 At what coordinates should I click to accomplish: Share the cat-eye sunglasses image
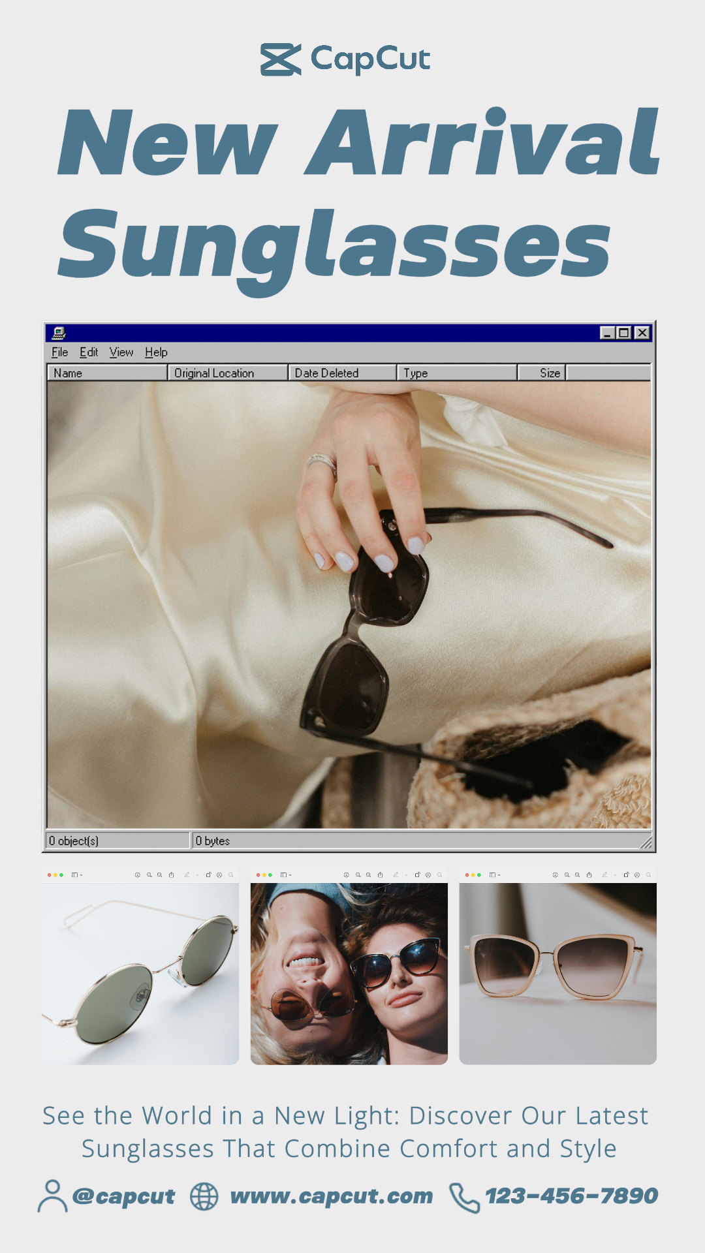tap(589, 875)
